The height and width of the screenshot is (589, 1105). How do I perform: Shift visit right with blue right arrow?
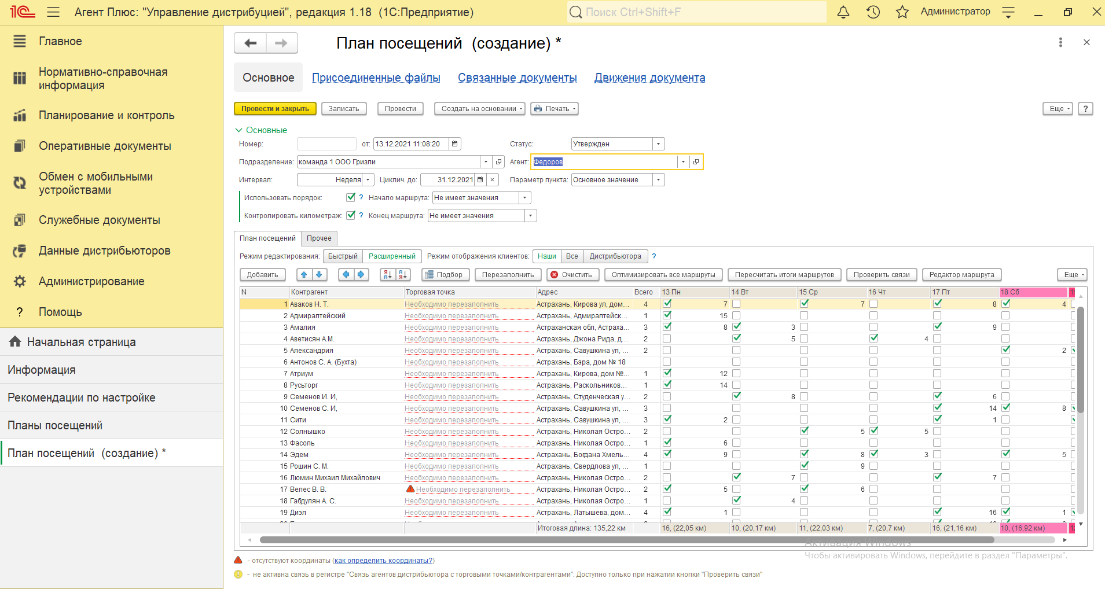[361, 275]
